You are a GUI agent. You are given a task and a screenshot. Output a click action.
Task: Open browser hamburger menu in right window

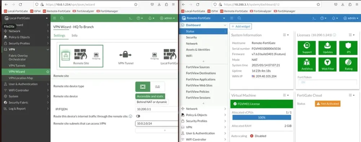coord(357,4)
